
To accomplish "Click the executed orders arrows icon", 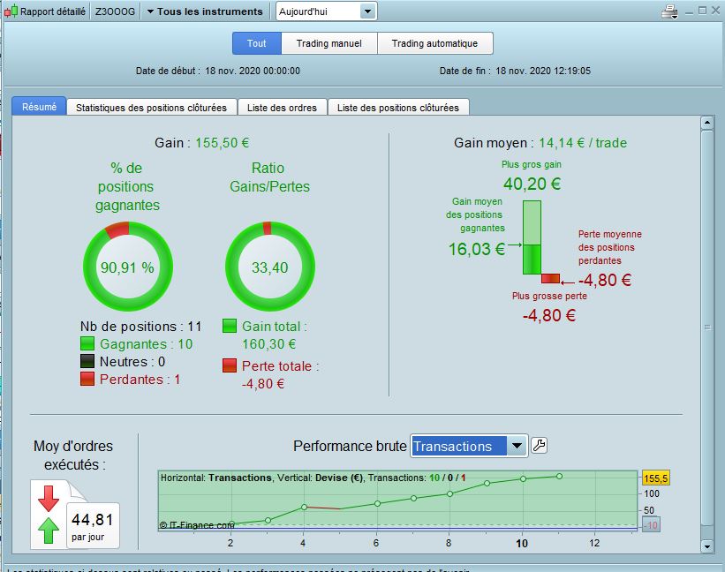I will (49, 515).
